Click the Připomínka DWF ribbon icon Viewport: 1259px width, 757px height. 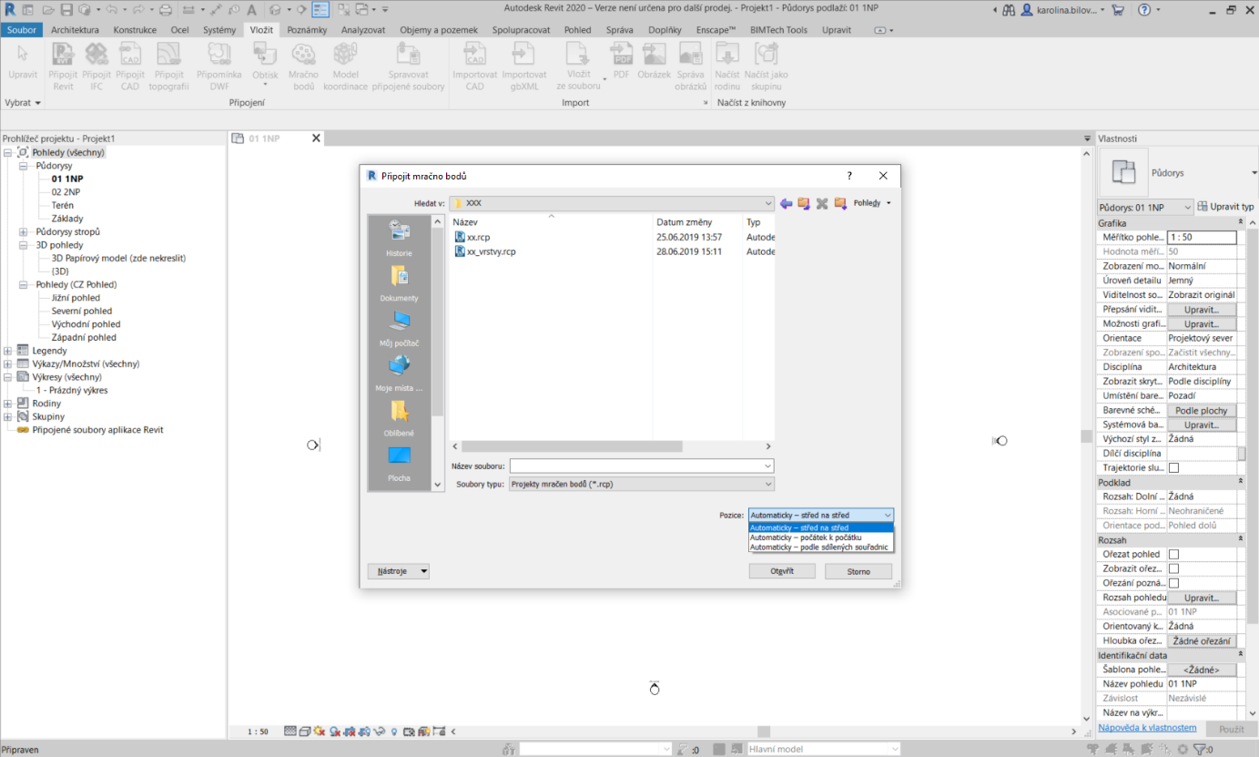coord(219,67)
